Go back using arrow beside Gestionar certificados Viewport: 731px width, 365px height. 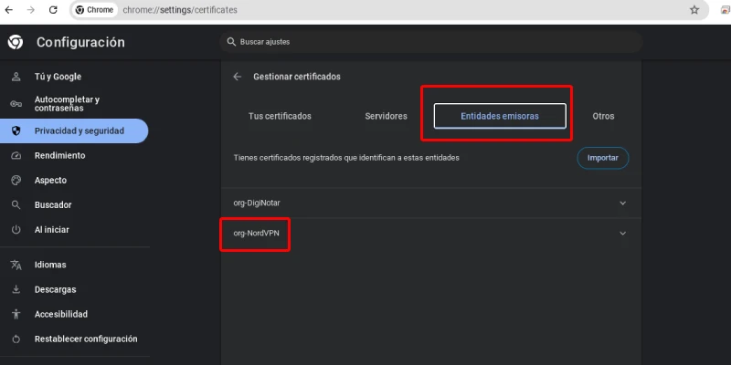click(x=238, y=77)
